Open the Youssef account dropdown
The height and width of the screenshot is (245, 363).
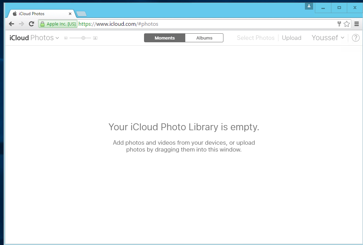point(328,38)
